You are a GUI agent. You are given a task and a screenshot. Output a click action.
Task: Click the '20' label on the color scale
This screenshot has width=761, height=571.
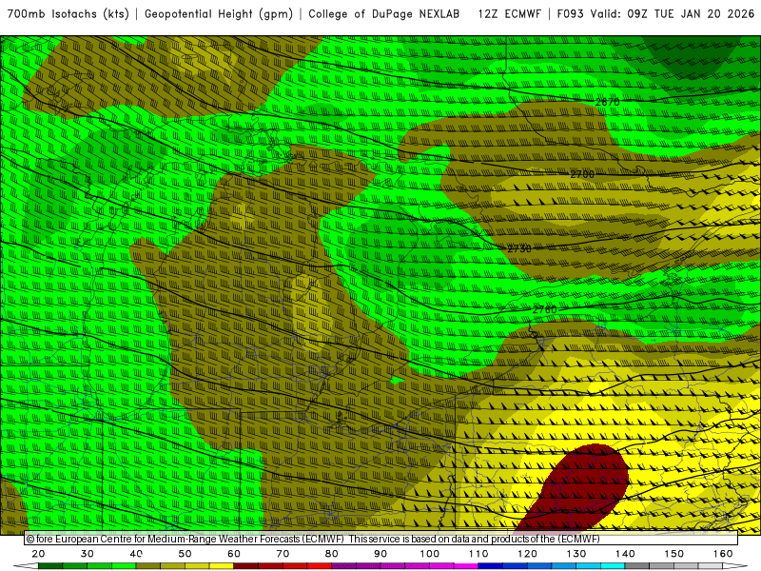point(38,554)
